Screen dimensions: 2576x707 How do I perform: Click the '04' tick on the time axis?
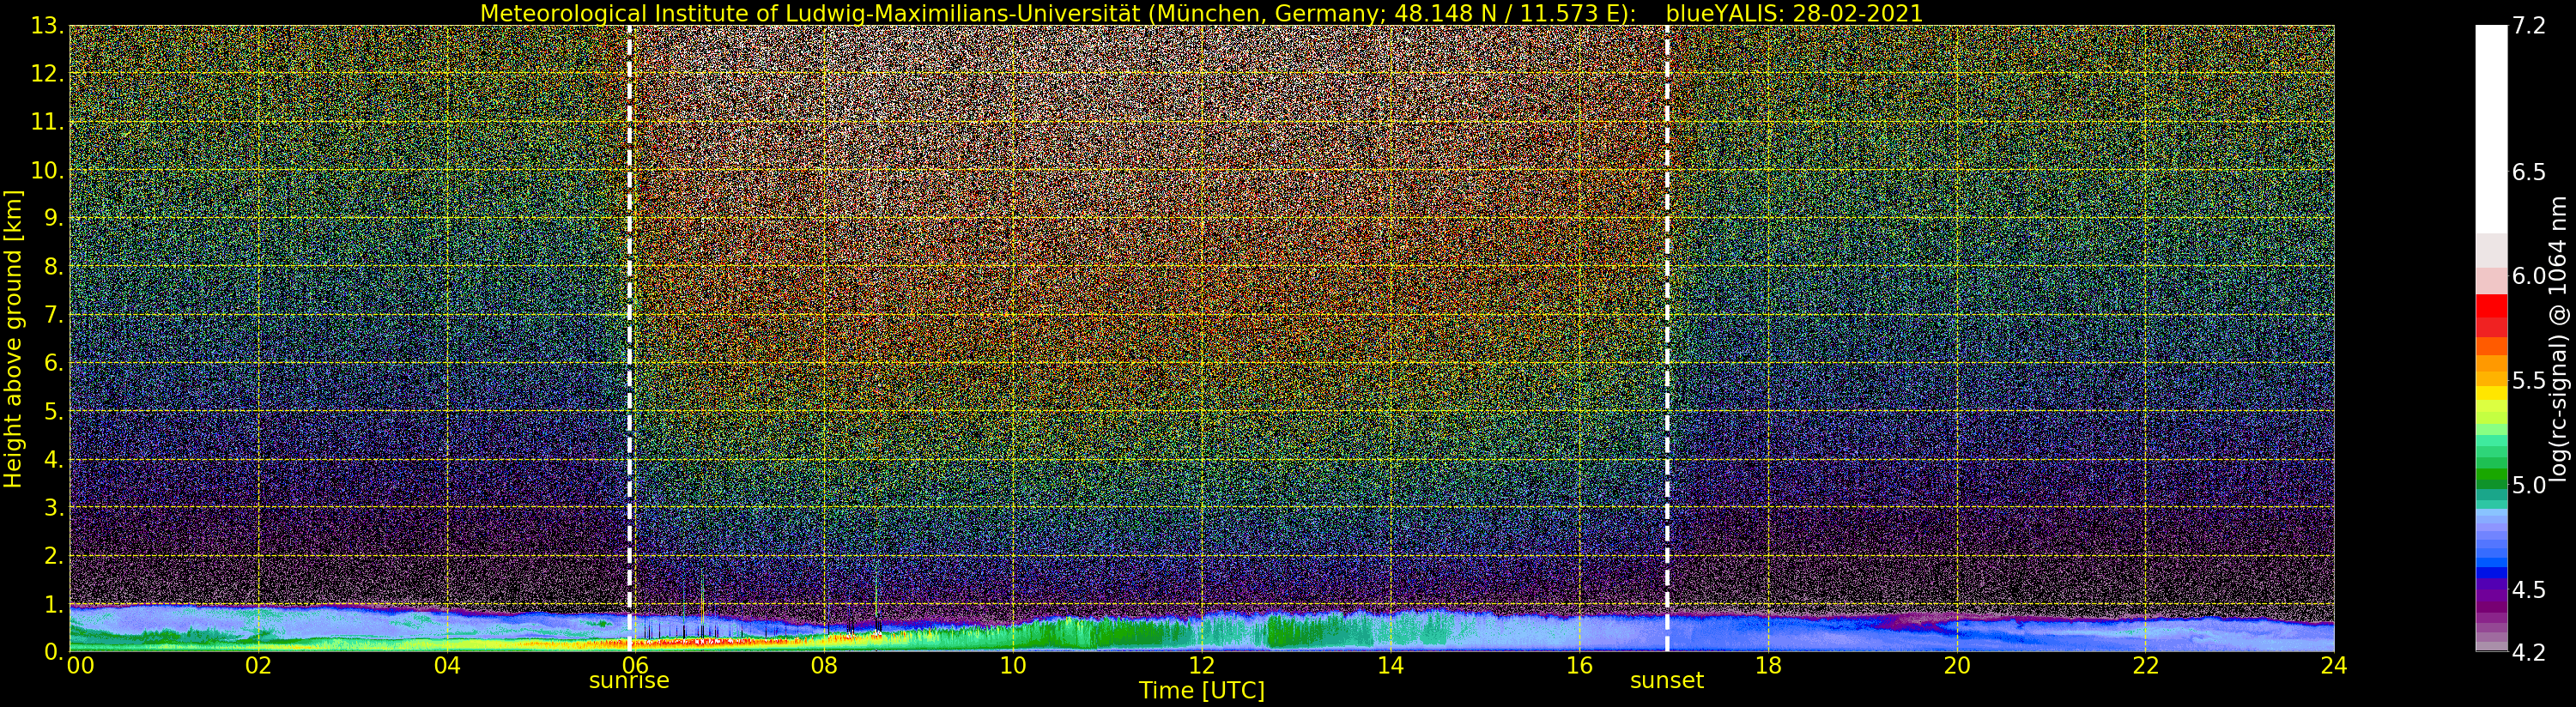(x=447, y=666)
